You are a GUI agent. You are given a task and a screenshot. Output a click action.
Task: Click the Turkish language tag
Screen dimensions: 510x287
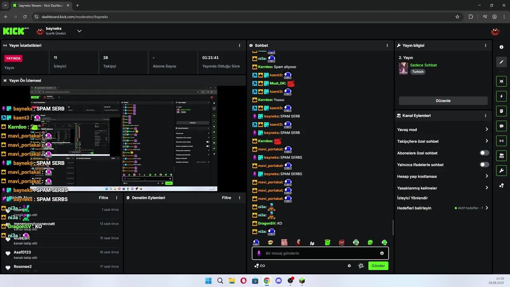coord(418,72)
